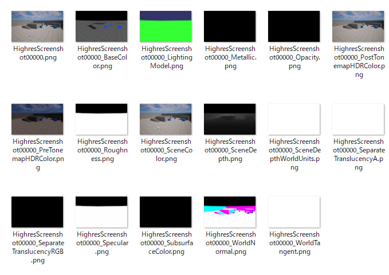Select the HighresScreenshot00000.png thumbnail

pos(37,26)
